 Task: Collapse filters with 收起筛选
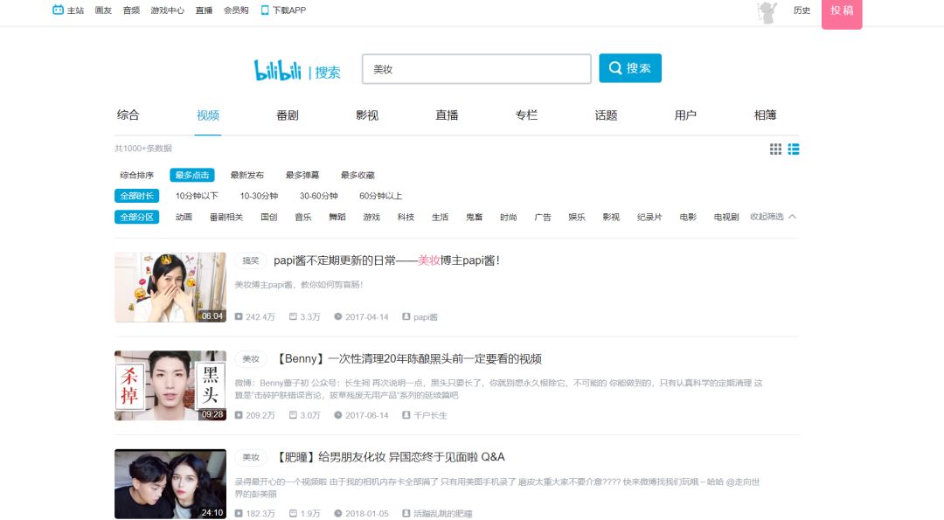pos(773,217)
